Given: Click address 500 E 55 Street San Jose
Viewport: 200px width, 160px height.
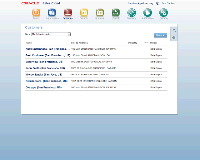Looking at the screenshot, I should [90, 74].
